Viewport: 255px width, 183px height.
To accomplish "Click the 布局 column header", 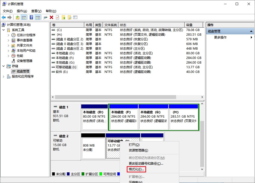I will [x=89, y=25].
